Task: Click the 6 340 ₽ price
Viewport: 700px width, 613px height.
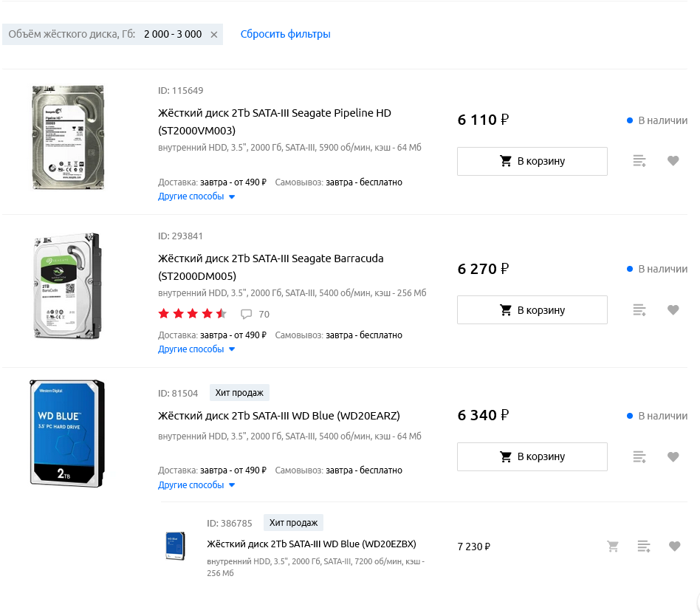Action: tap(483, 415)
